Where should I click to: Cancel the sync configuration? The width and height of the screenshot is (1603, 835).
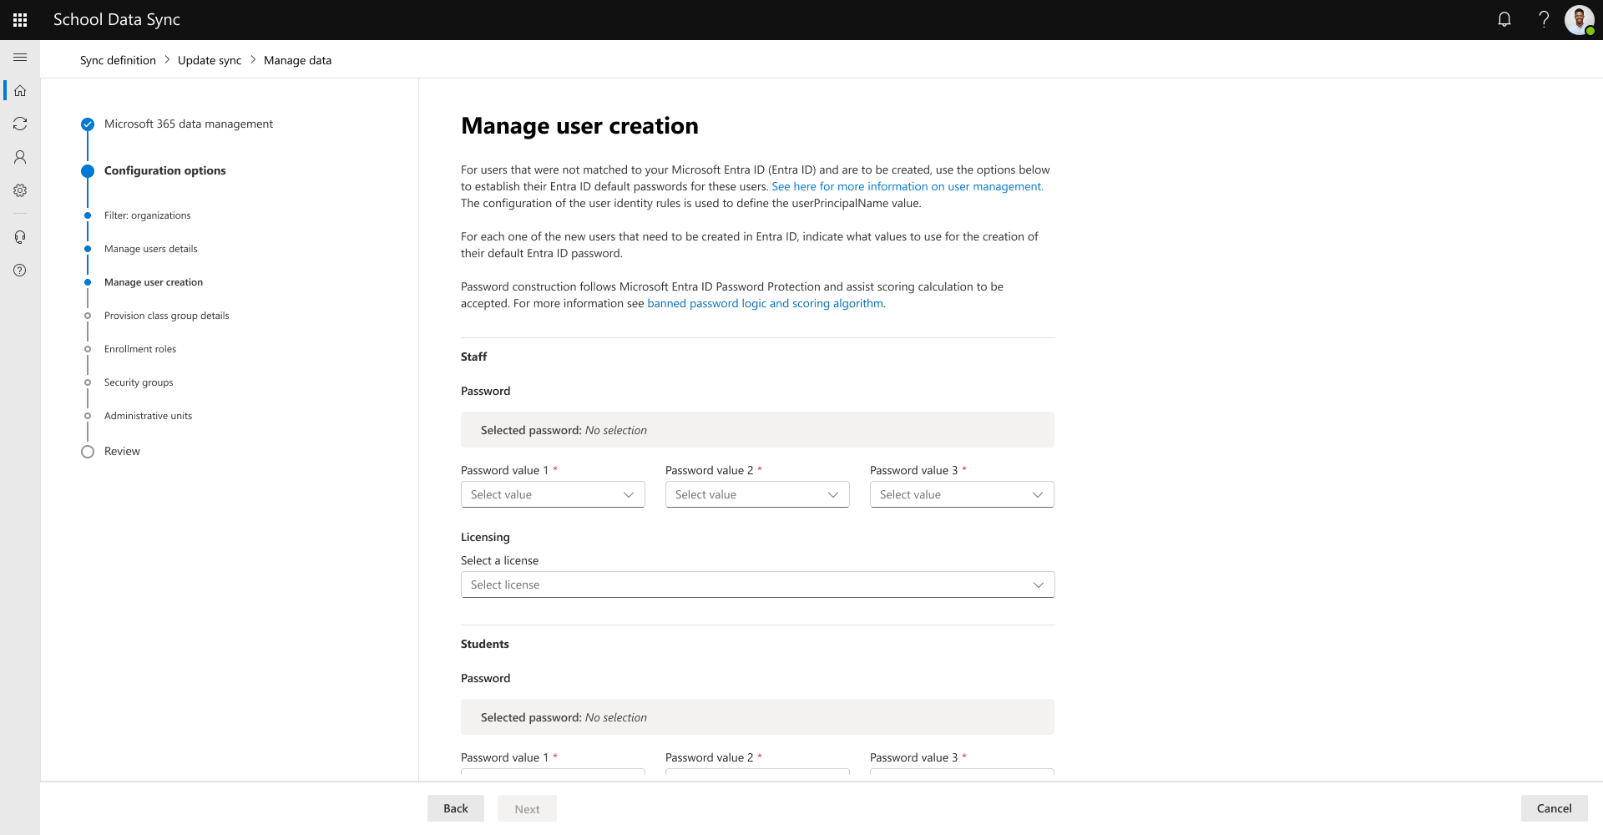click(1555, 808)
